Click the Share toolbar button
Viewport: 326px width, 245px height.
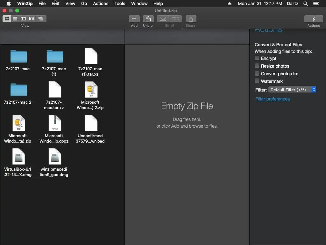click(x=191, y=19)
